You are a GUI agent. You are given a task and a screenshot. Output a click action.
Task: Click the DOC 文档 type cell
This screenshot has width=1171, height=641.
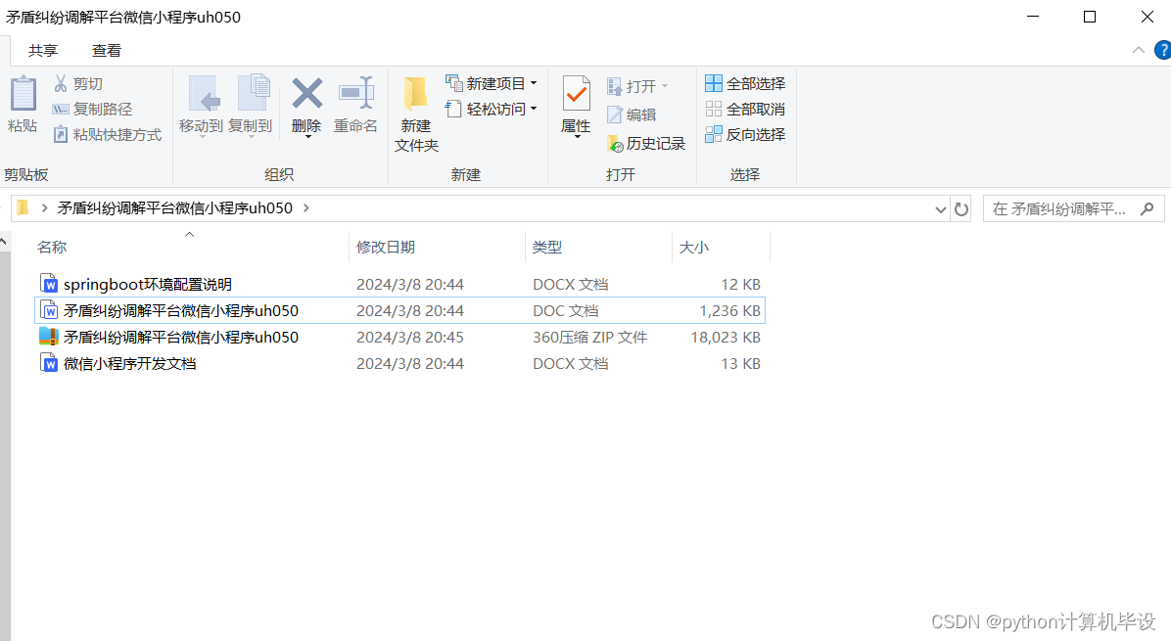click(x=565, y=310)
